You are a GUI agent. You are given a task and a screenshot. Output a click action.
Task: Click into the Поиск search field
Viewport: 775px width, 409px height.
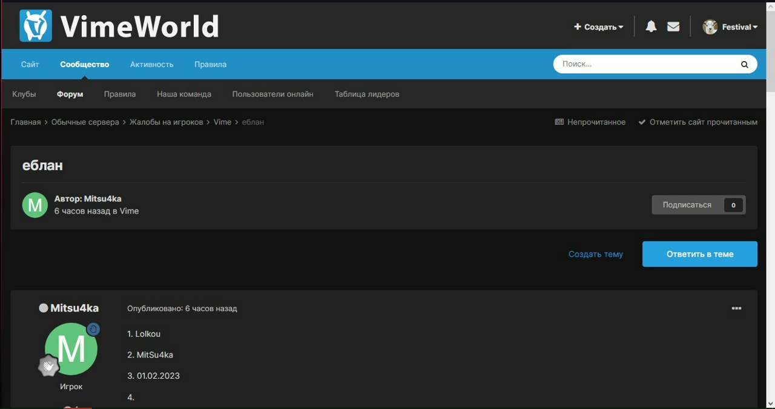(645, 64)
